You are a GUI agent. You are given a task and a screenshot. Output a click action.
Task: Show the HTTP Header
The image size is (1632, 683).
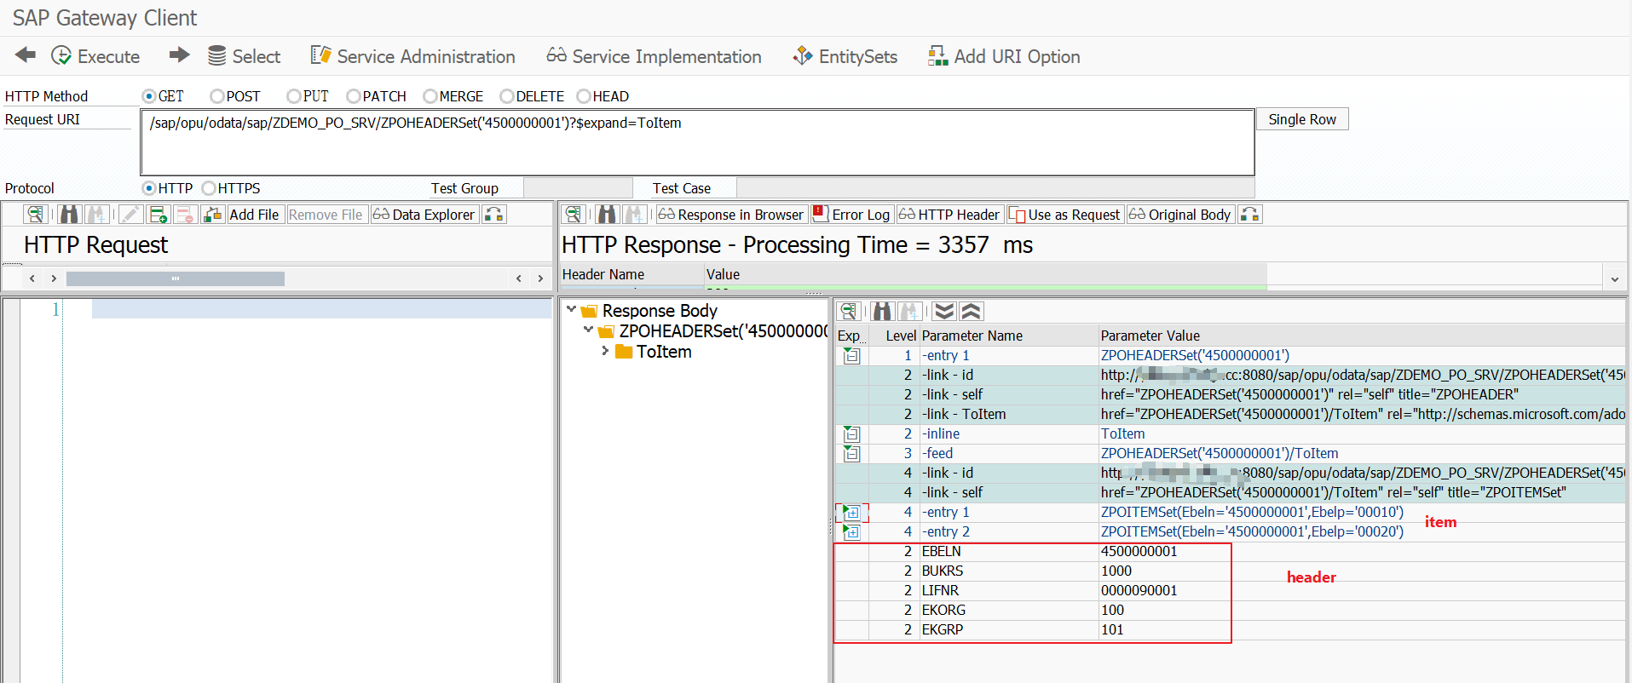(949, 215)
